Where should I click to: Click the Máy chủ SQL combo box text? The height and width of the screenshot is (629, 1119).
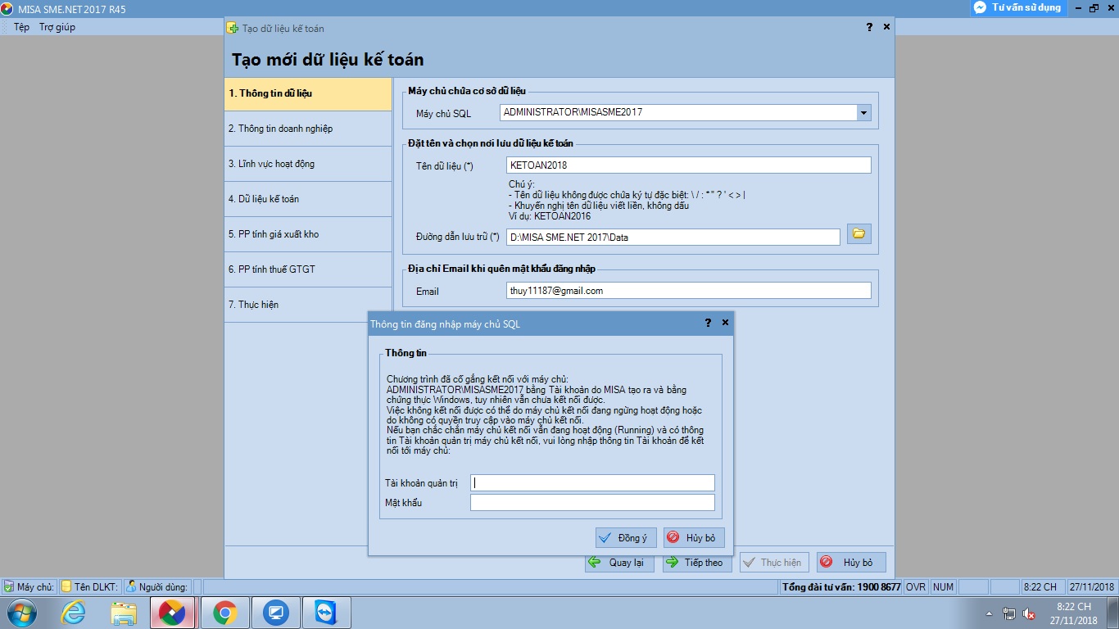678,113
